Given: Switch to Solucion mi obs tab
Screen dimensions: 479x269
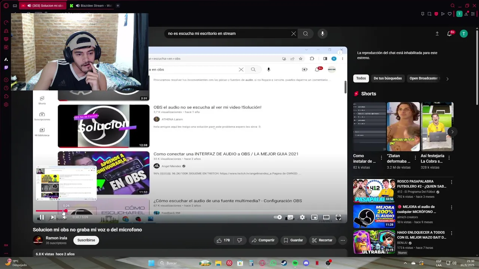Looking at the screenshot, I should [x=42, y=6].
